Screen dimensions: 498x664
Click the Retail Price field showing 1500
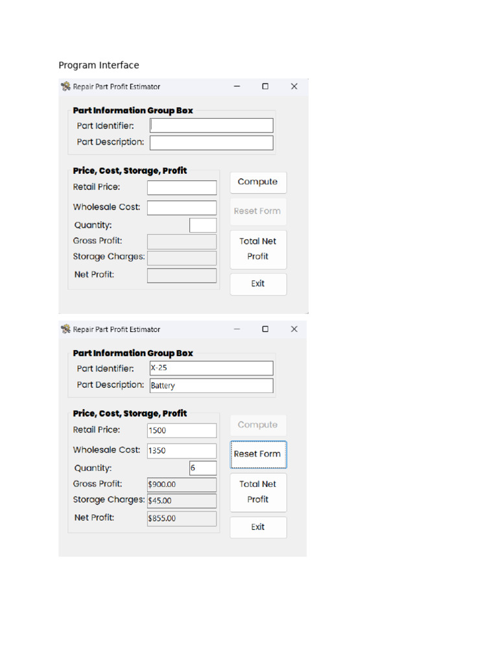[x=182, y=431]
